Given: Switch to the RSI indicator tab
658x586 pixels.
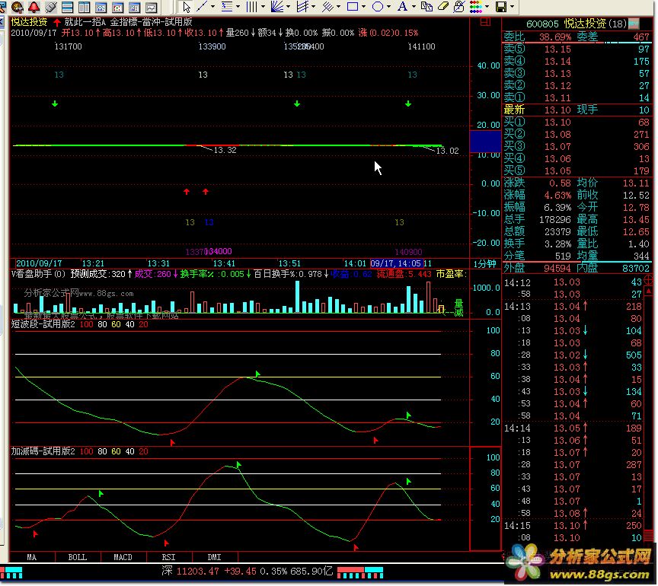Looking at the screenshot, I should pyautogui.click(x=169, y=558).
